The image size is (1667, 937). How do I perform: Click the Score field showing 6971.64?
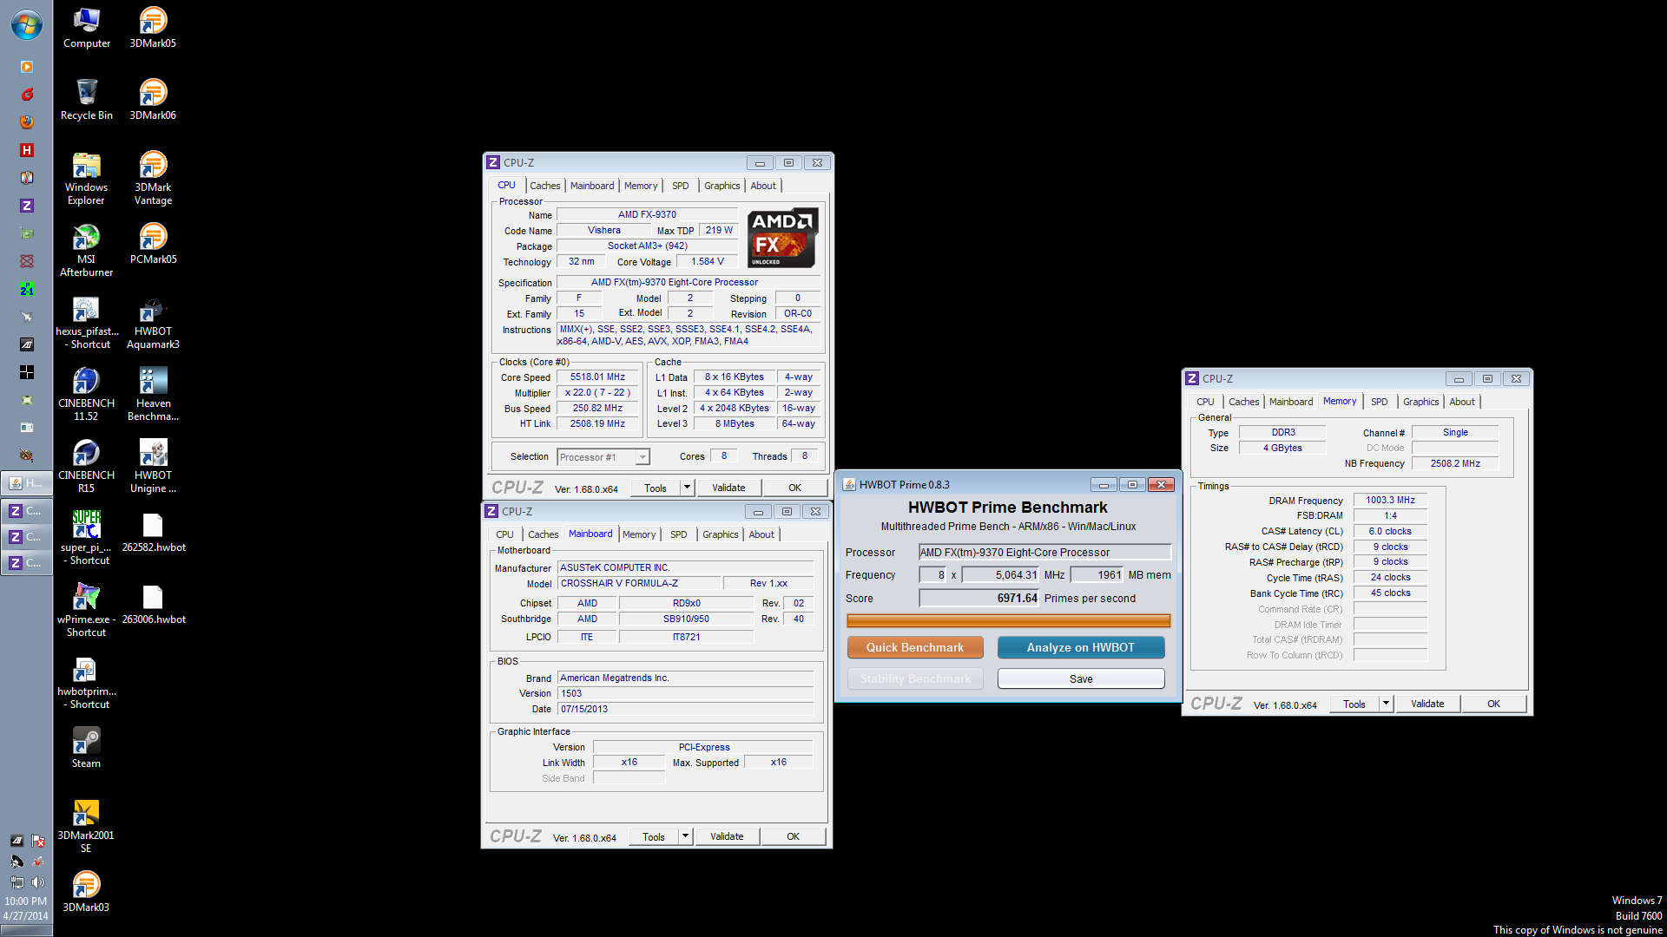click(979, 598)
